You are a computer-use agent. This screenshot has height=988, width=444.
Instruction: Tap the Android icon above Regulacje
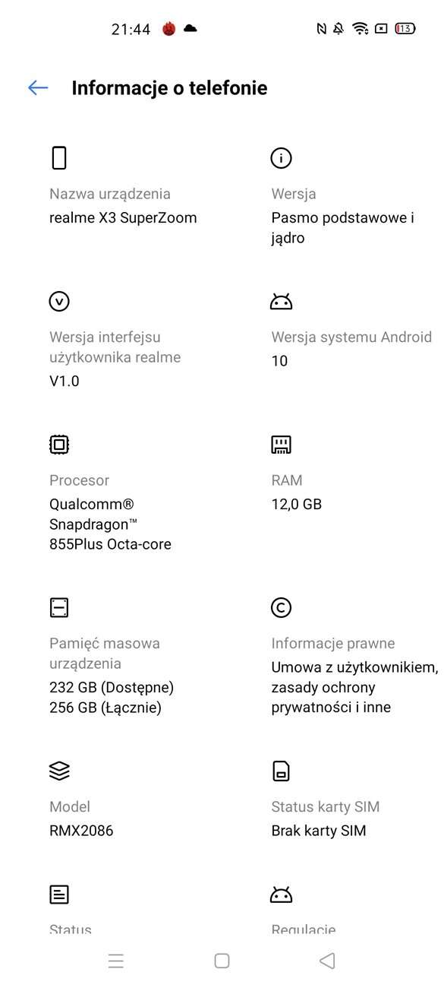[281, 895]
